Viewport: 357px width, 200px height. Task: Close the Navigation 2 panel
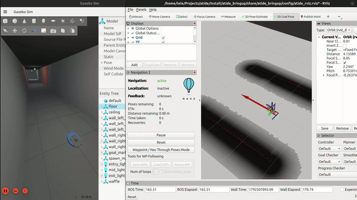pyautogui.click(x=195, y=72)
